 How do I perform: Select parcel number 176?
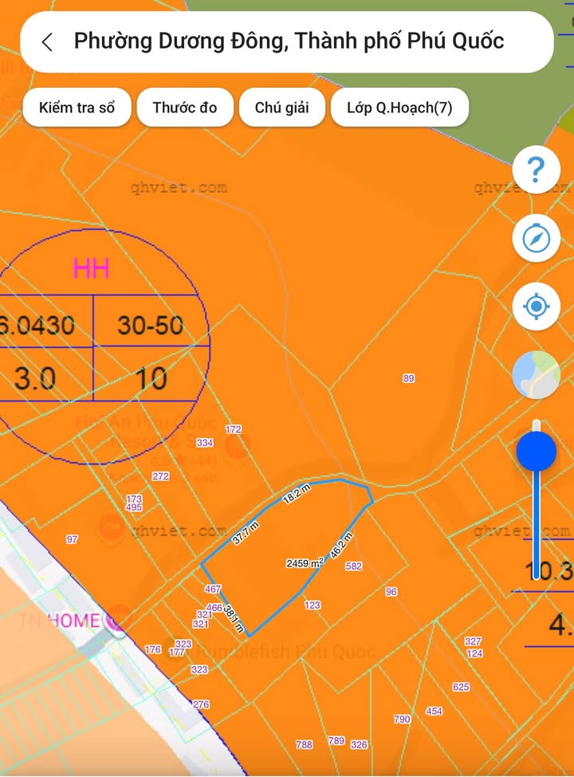[153, 649]
